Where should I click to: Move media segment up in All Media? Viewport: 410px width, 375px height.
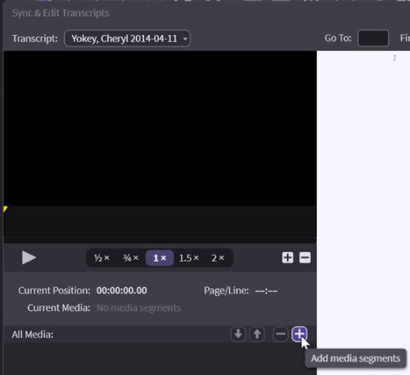[257, 334]
